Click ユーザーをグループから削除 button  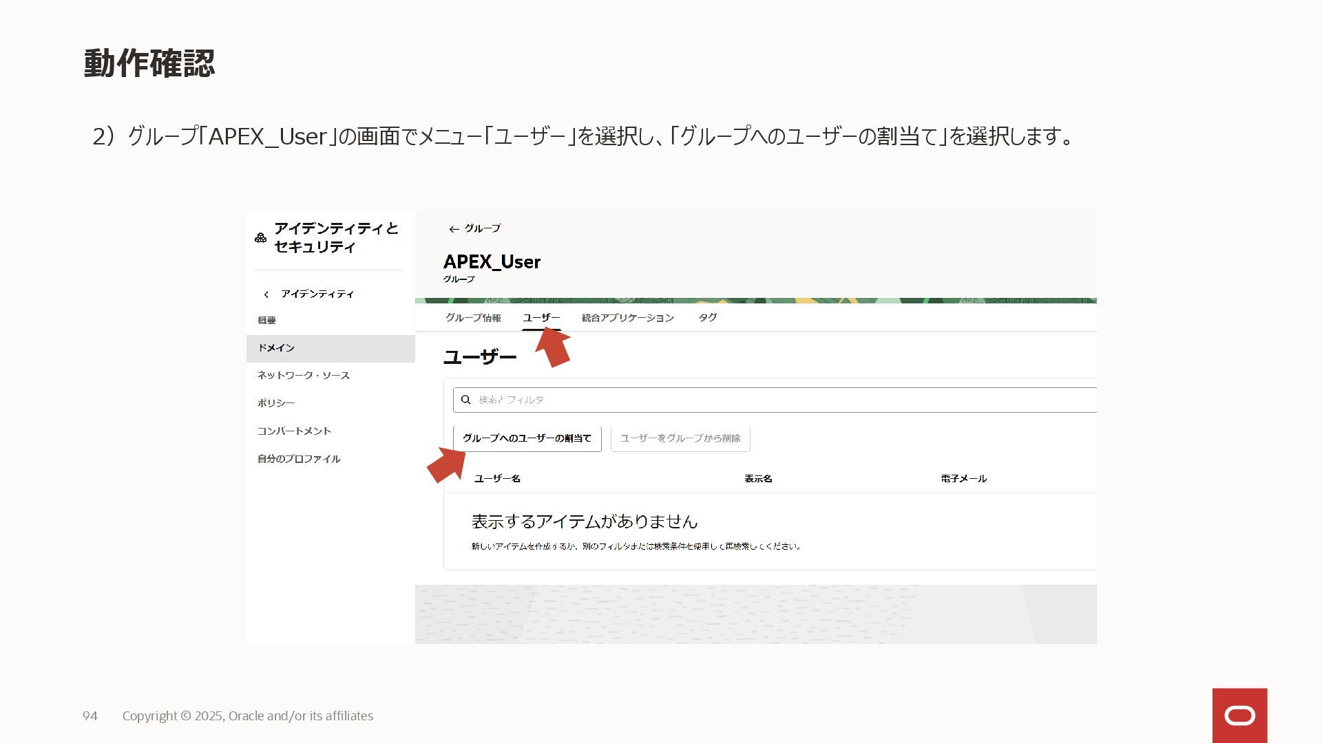680,438
